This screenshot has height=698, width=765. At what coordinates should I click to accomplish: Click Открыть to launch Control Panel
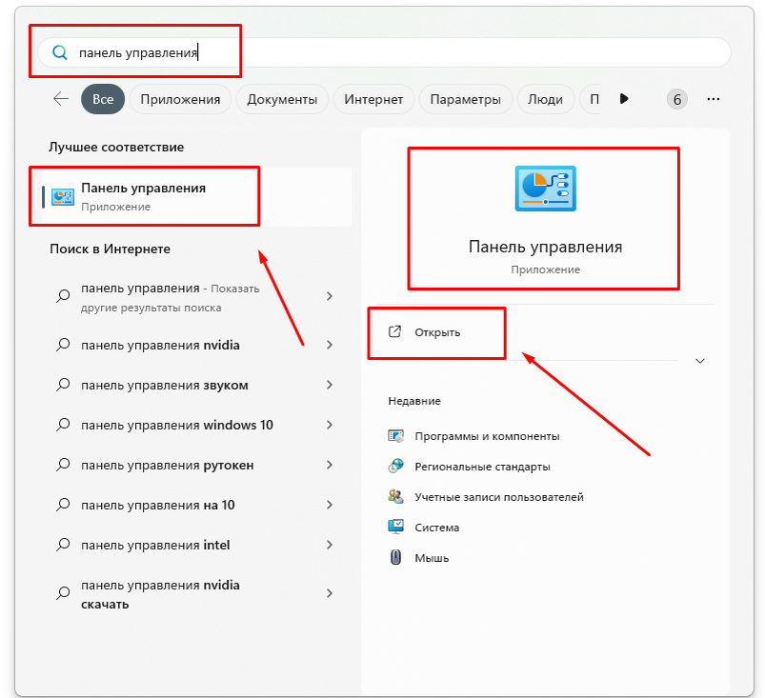tap(437, 332)
